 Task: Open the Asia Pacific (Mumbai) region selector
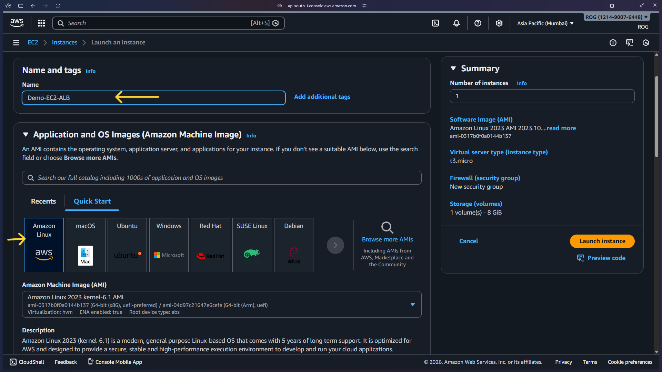[545, 23]
